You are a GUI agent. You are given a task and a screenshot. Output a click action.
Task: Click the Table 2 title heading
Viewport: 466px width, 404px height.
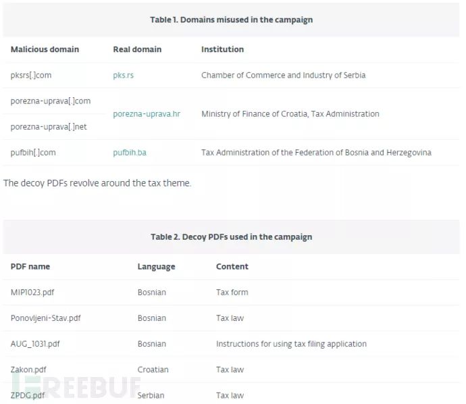tap(231, 237)
